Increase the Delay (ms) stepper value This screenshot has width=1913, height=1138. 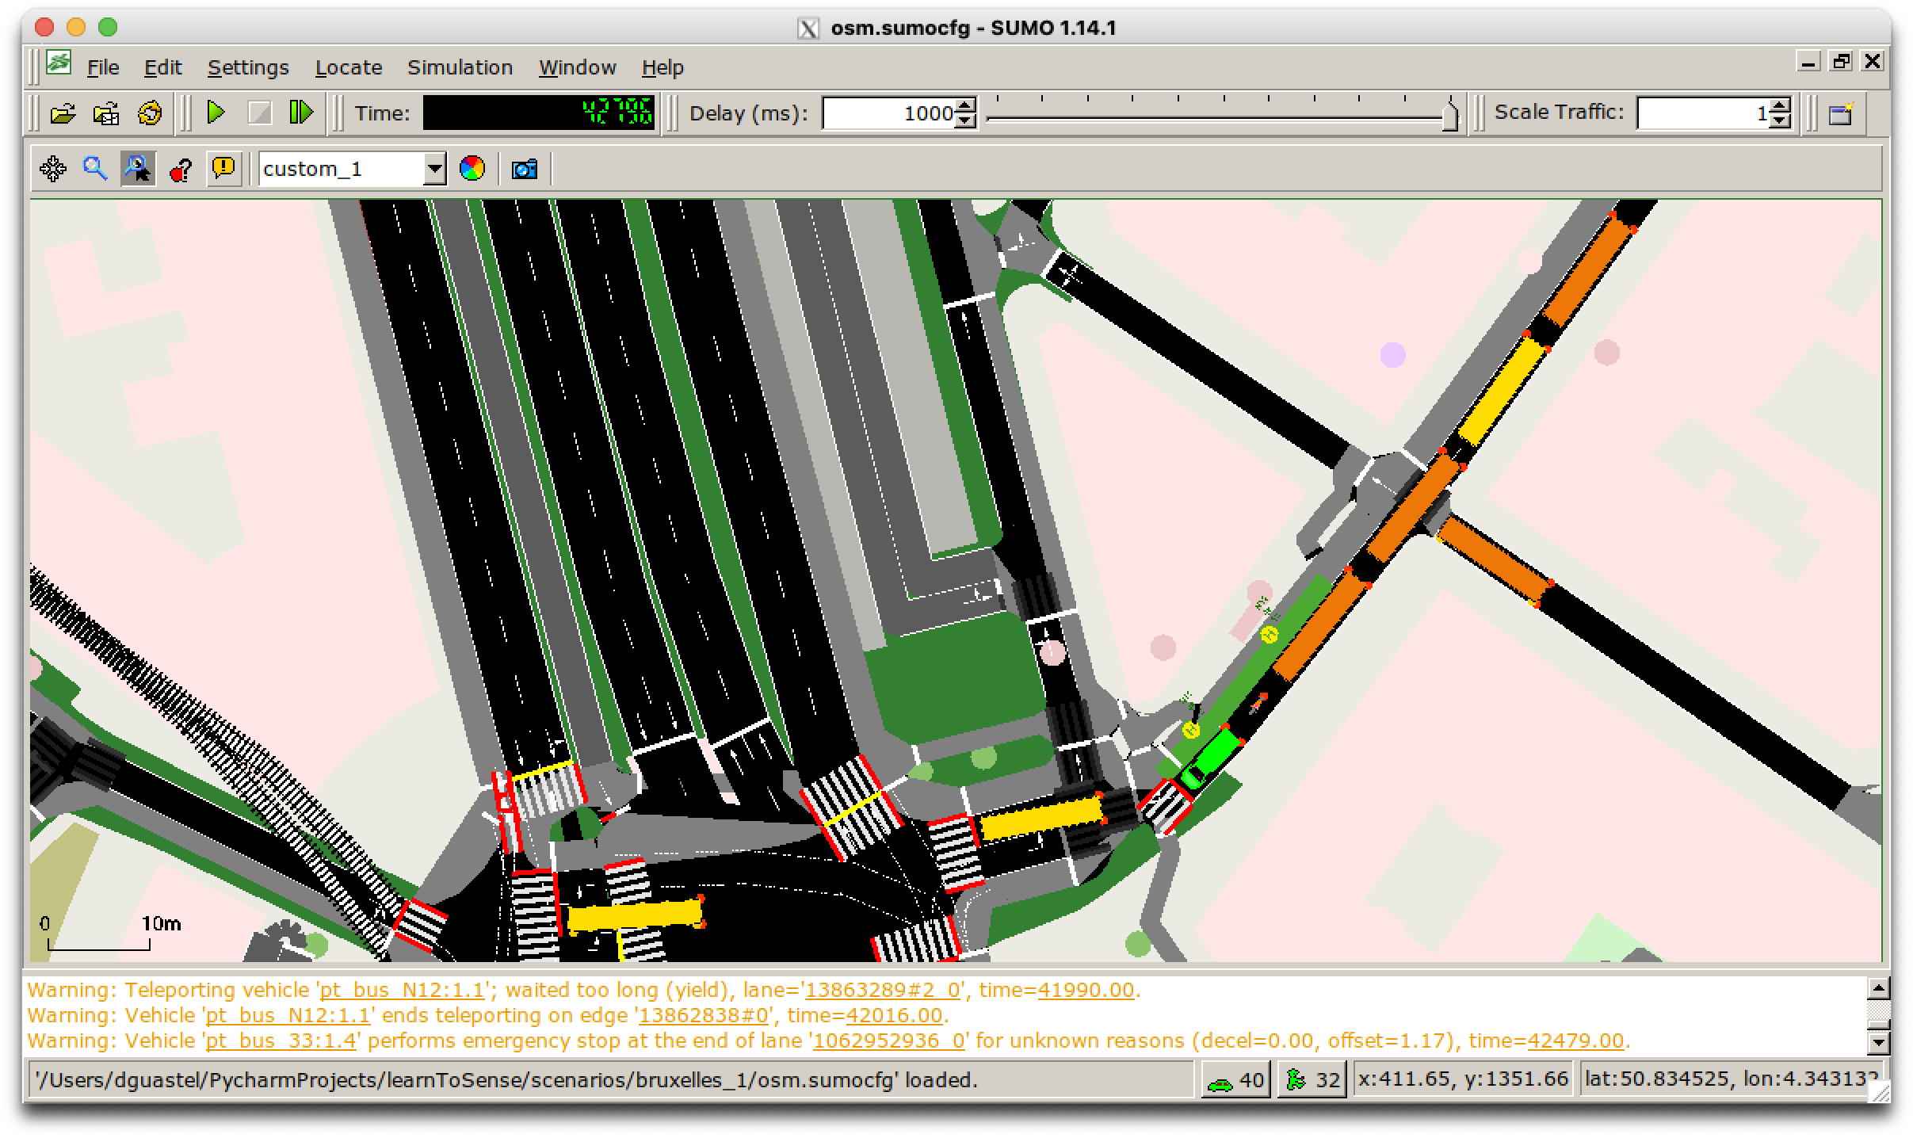[x=965, y=106]
